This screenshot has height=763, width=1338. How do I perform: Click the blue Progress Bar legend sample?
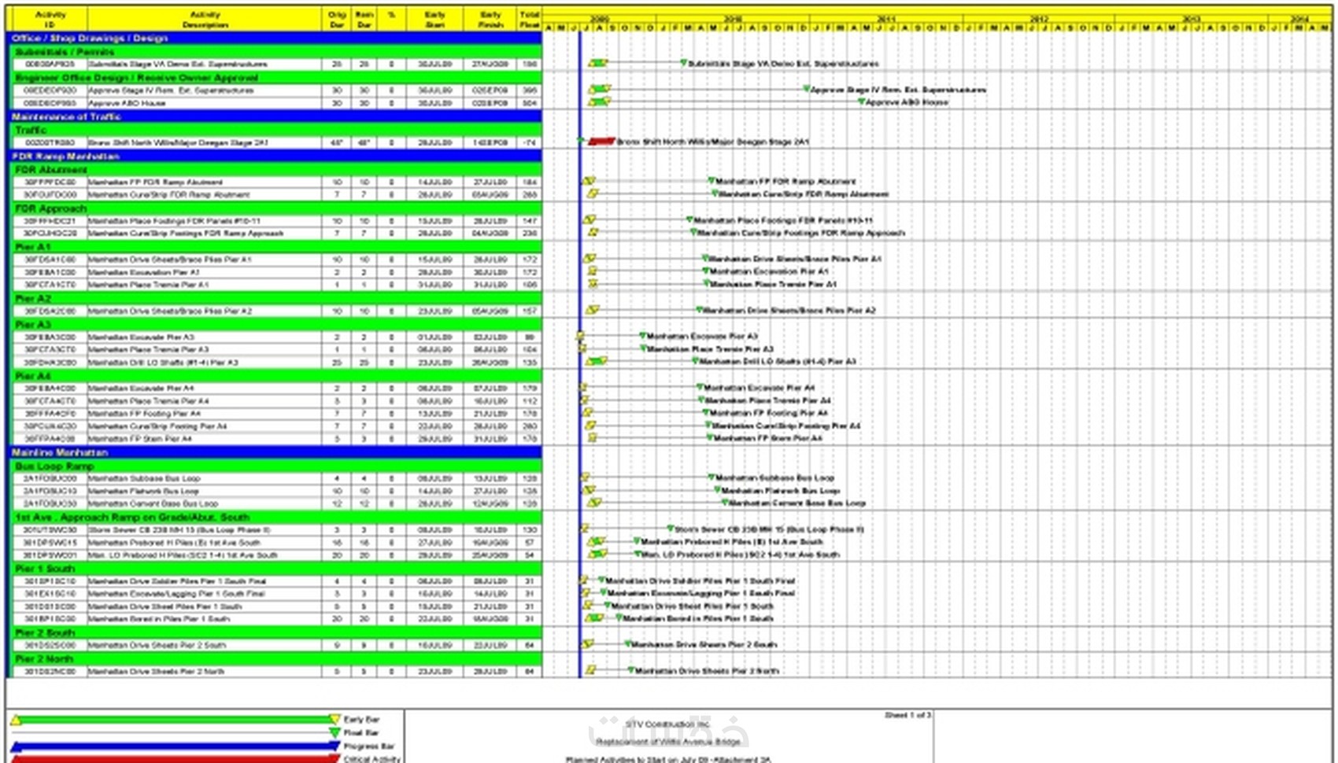[x=175, y=746]
